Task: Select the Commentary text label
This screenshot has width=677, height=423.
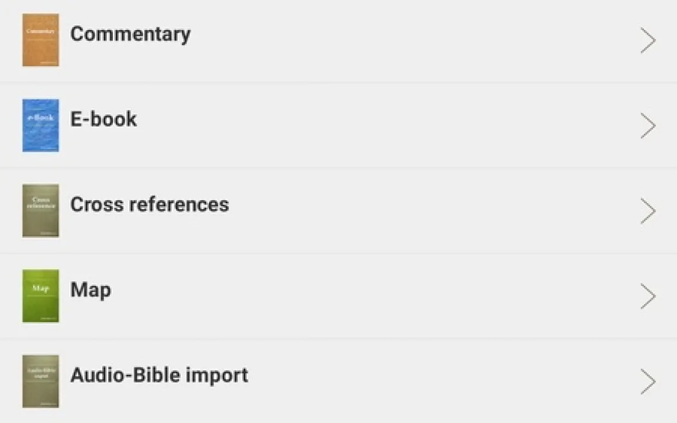Action: coord(131,34)
